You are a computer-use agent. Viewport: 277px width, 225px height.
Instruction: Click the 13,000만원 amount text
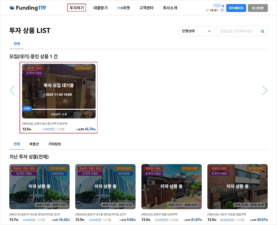(x=161, y=220)
